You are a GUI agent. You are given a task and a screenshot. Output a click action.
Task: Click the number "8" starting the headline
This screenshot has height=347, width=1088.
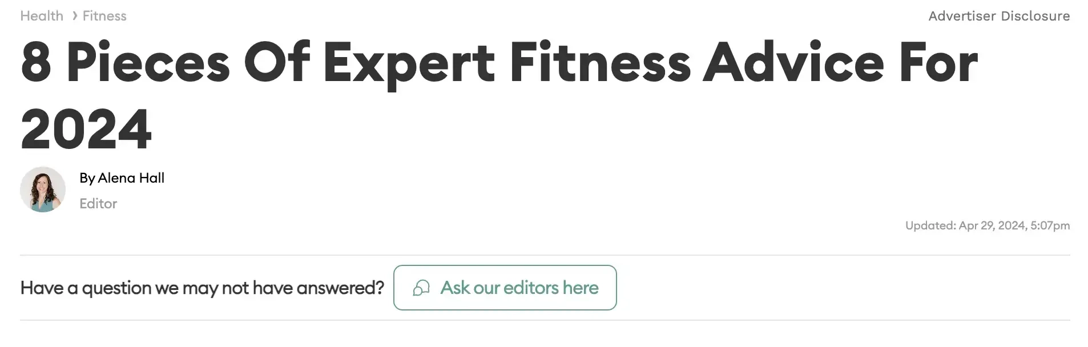[x=36, y=63]
